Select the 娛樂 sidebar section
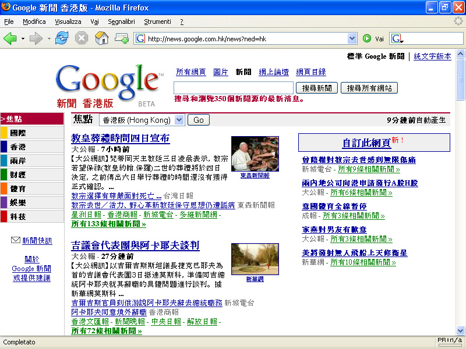This screenshot has height=349, width=466. tap(32, 202)
